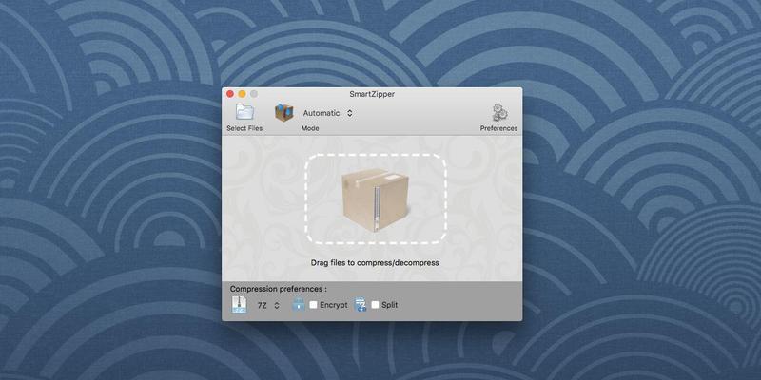
Task: Open the Automatic mode dropdown
Action: [327, 113]
